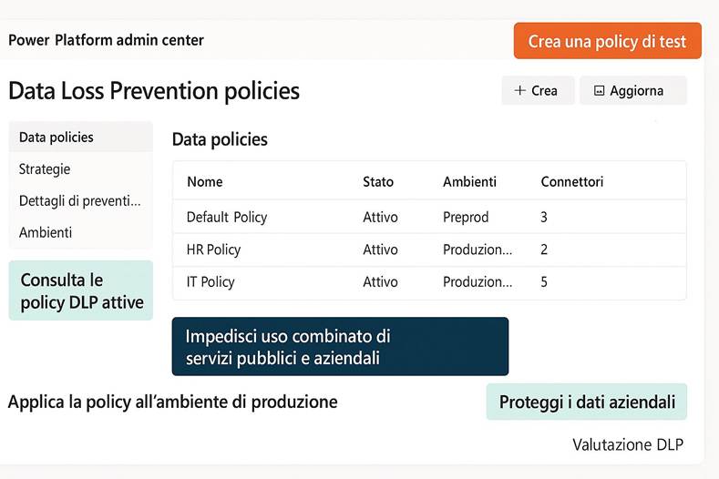719x479 pixels.
Task: Go to Ambienti in the sidebar
Action: point(46,233)
